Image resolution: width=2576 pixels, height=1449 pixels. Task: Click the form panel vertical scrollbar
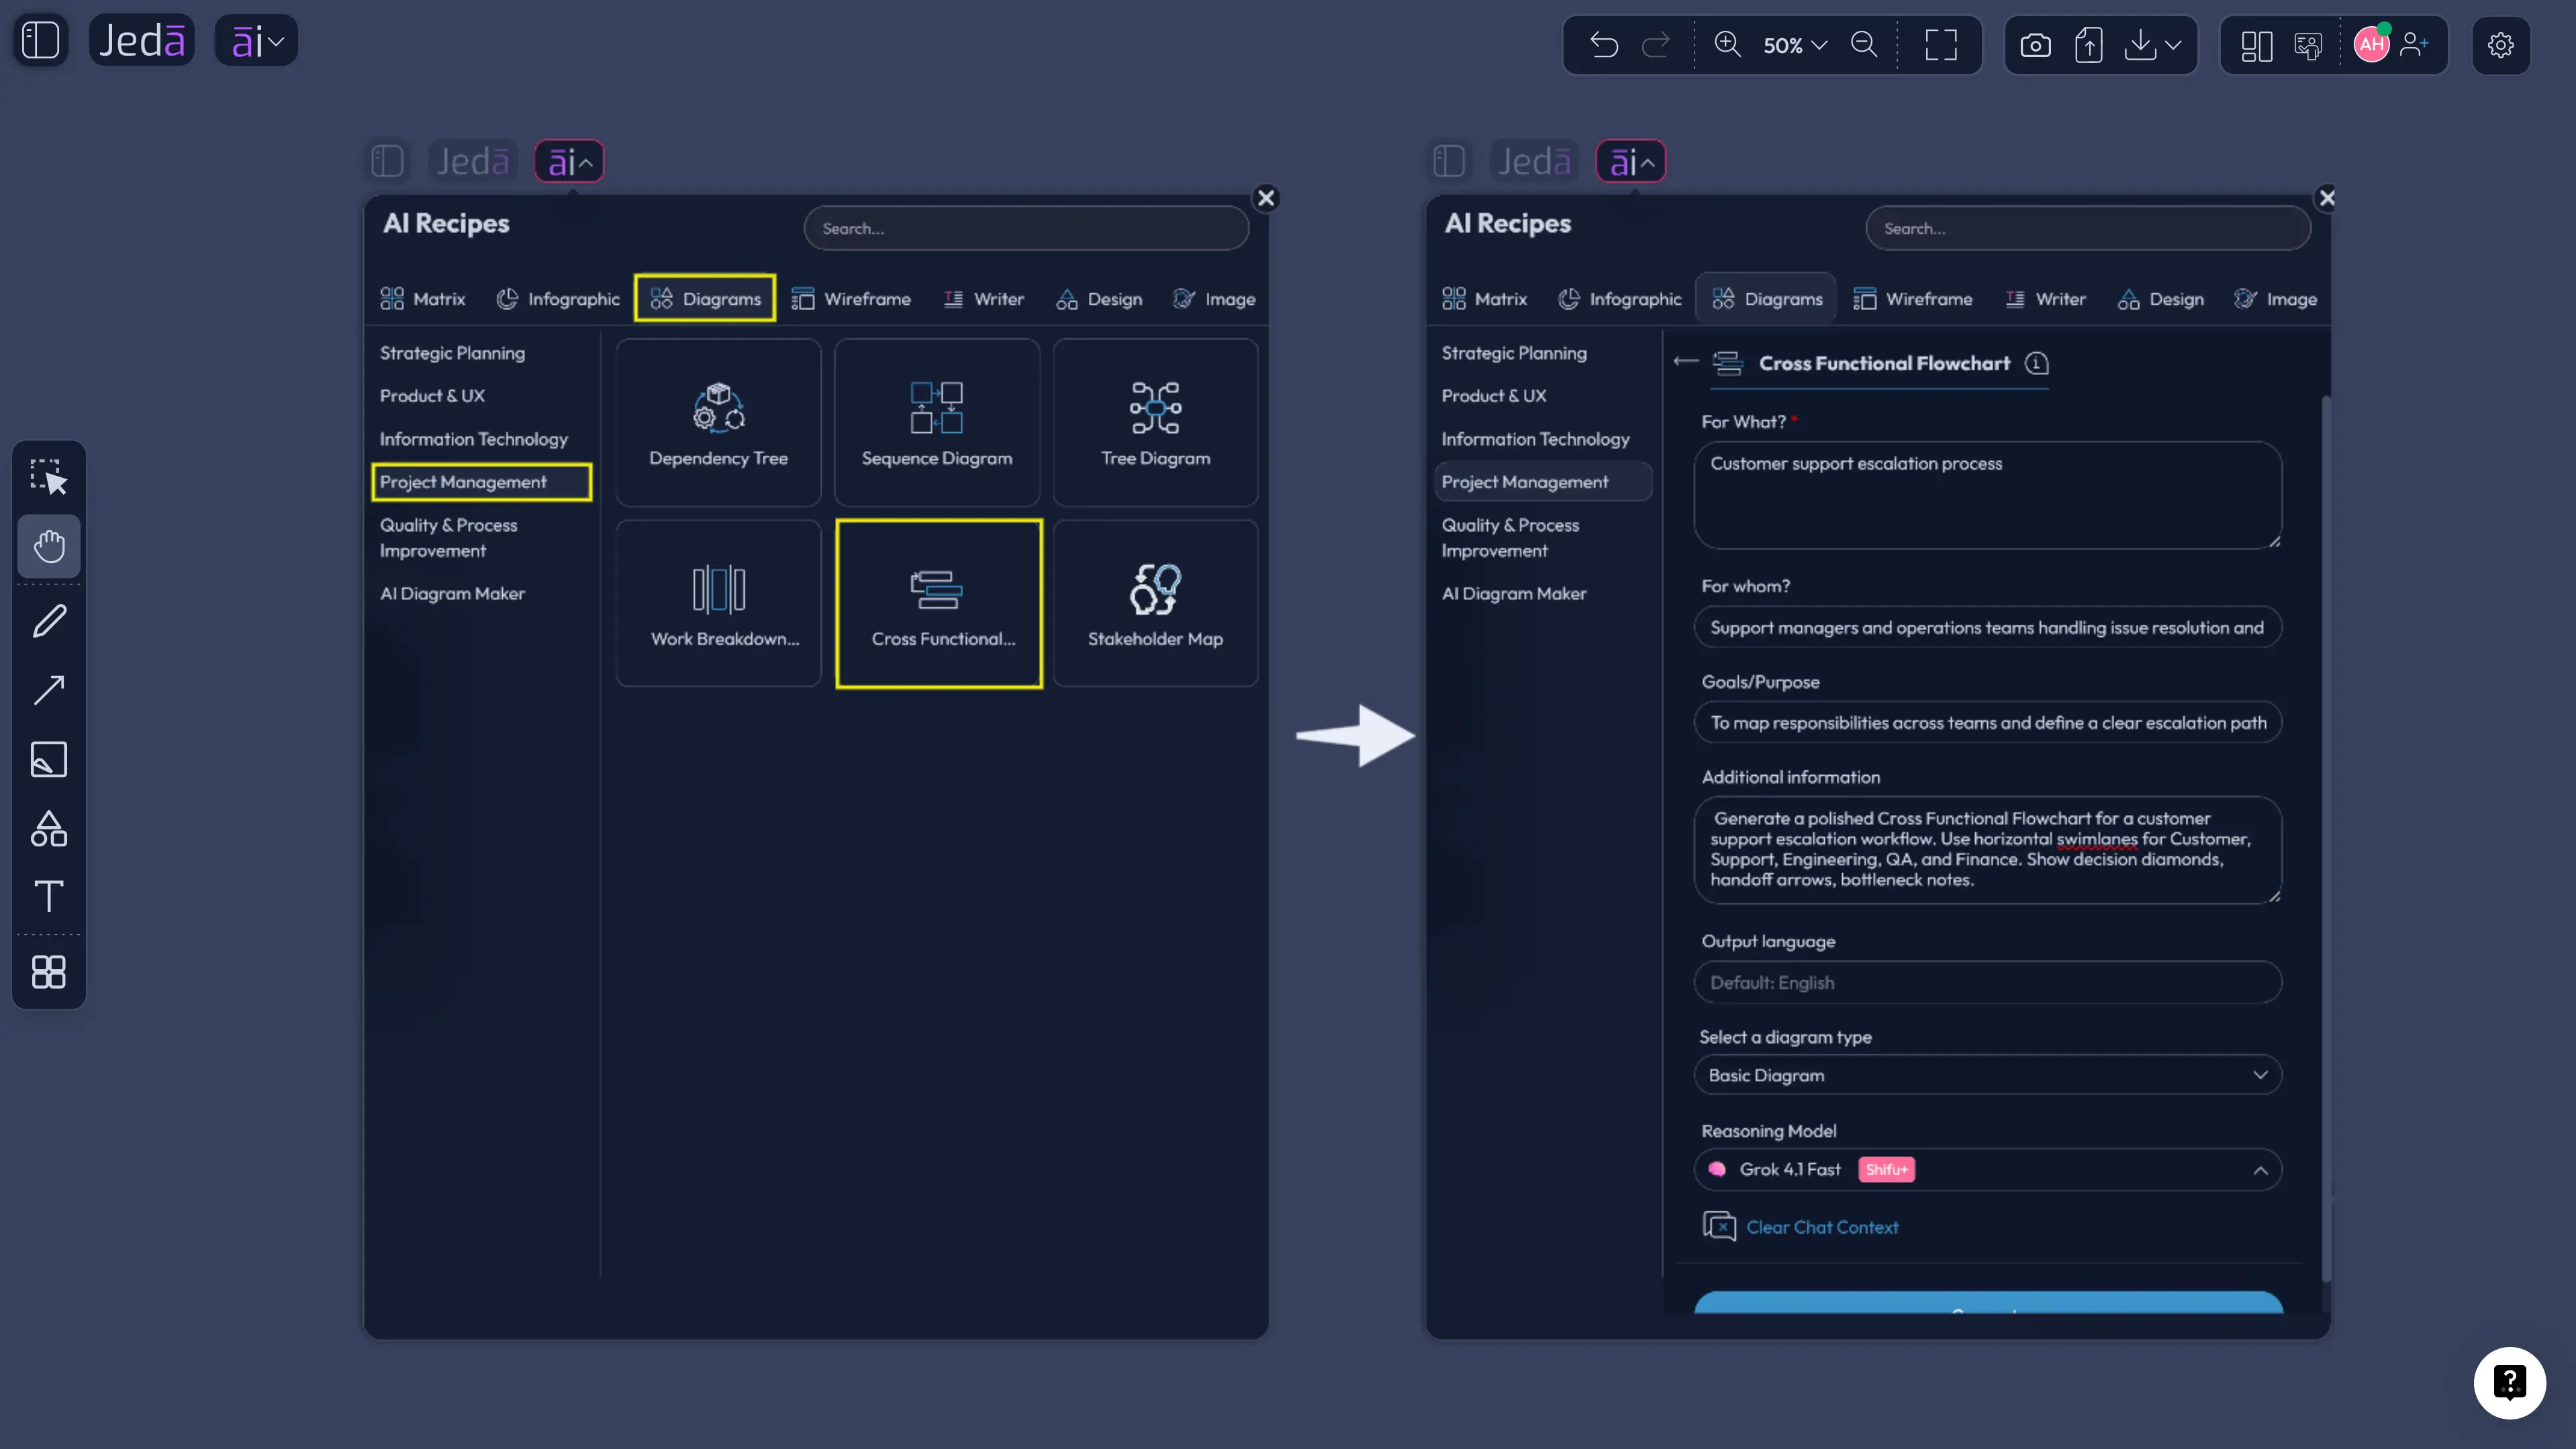tap(2326, 838)
